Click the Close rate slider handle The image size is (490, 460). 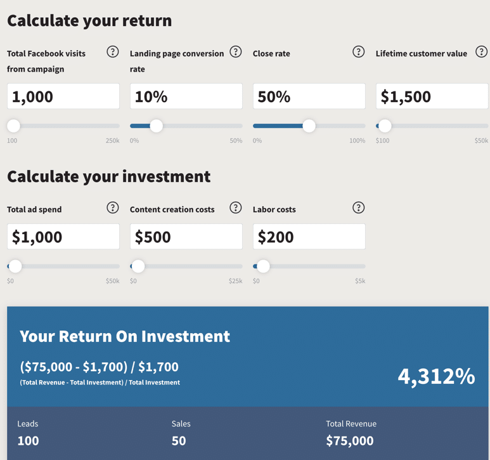coord(309,126)
